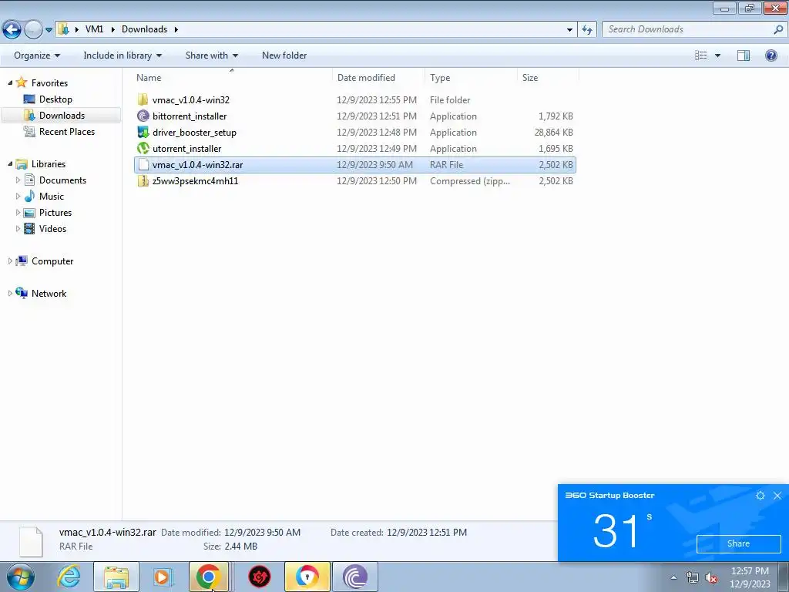Viewport: 789px width, 592px height.
Task: Toggle the preview pane
Action: [744, 55]
